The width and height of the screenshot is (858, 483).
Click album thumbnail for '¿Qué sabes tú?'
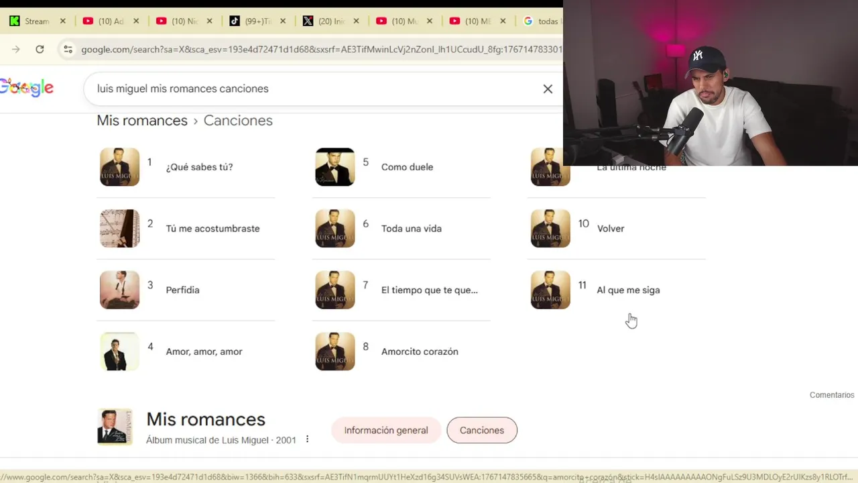click(119, 167)
